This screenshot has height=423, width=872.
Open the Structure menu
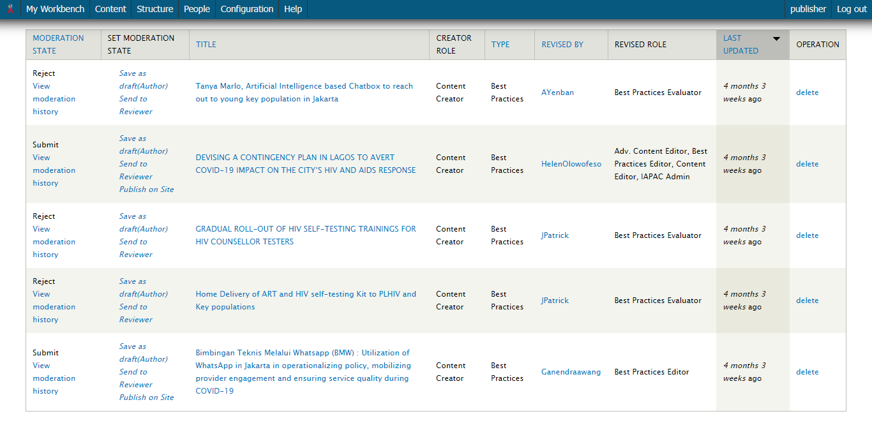click(154, 9)
